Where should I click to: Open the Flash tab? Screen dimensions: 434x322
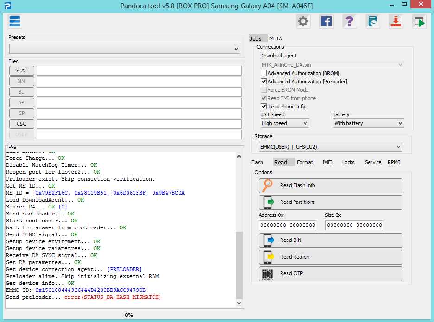point(257,162)
